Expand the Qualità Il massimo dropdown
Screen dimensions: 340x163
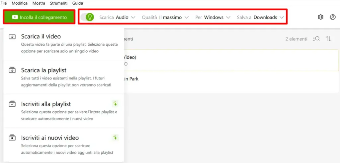[165, 17]
